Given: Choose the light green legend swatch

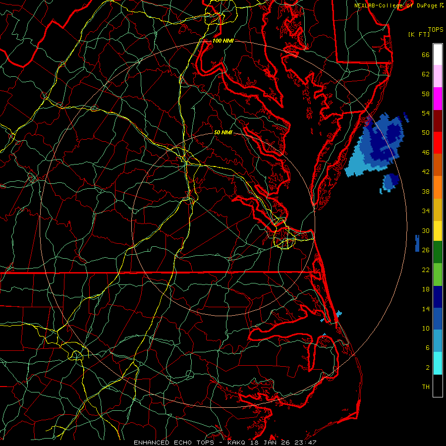Looking at the screenshot, I should coord(438,275).
